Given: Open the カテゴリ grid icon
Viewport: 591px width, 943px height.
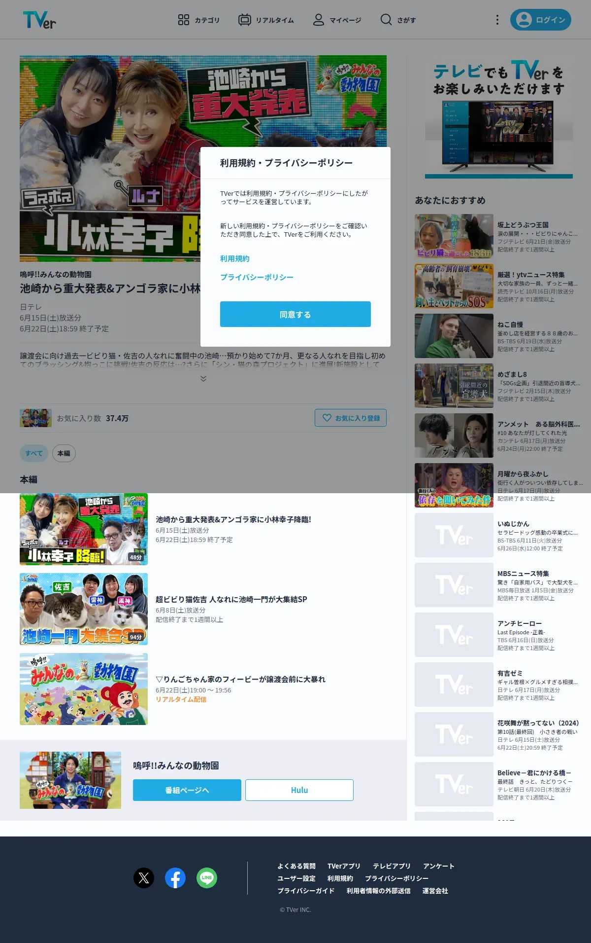Looking at the screenshot, I should click(184, 20).
